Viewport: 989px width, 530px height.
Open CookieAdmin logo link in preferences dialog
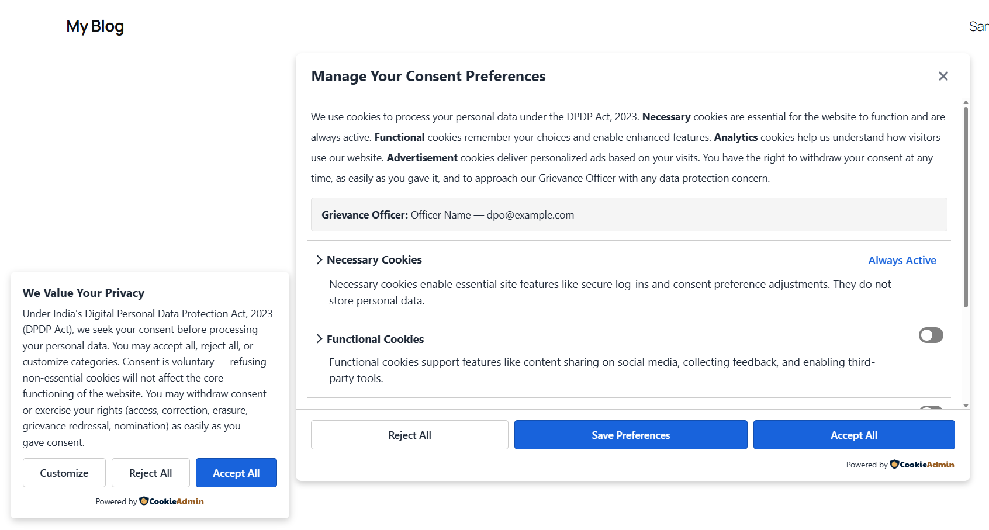922,465
